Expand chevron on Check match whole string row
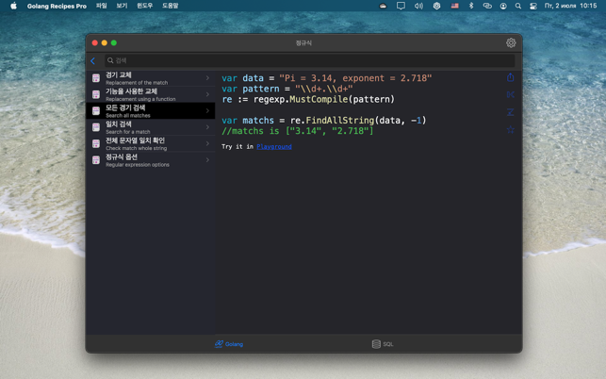 tap(207, 143)
